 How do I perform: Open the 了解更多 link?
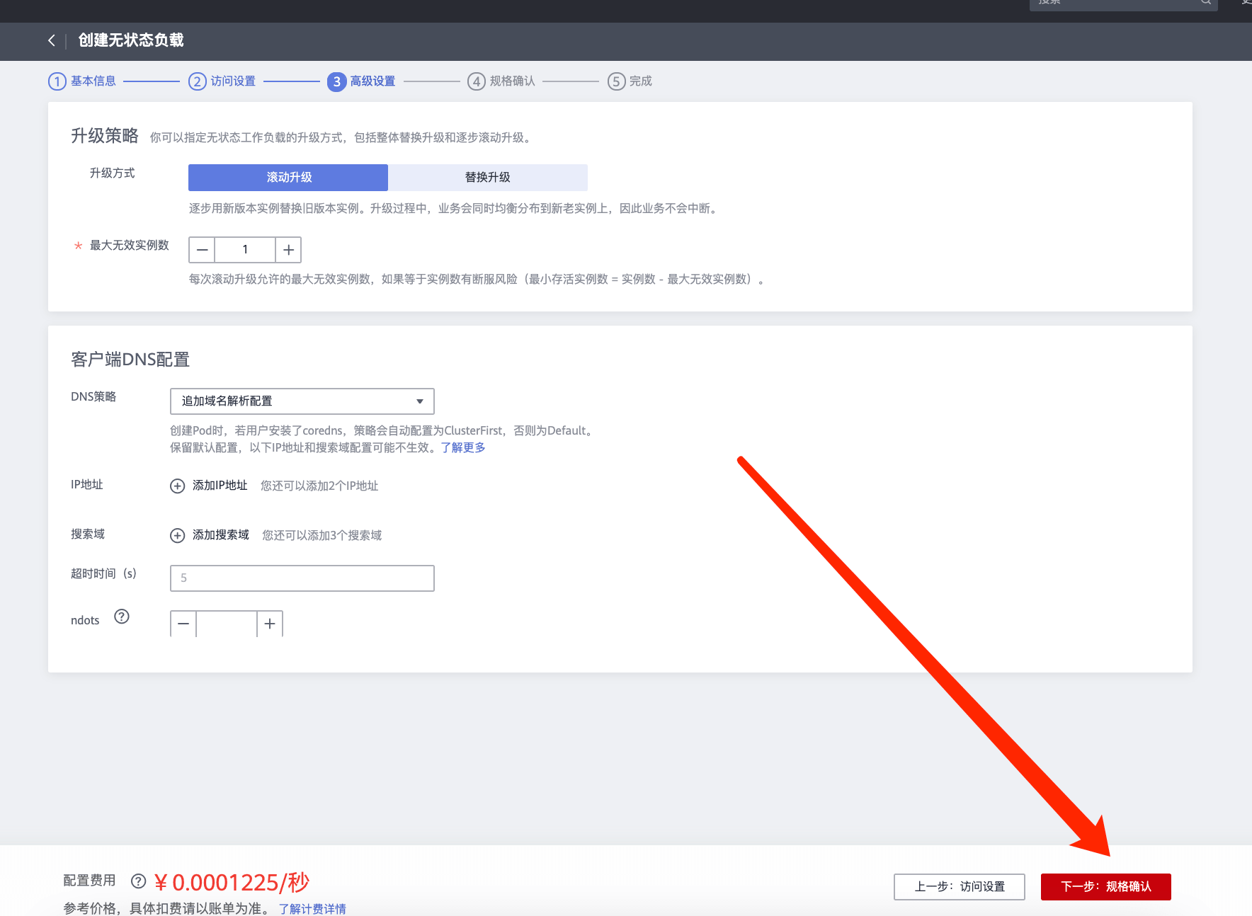(462, 447)
